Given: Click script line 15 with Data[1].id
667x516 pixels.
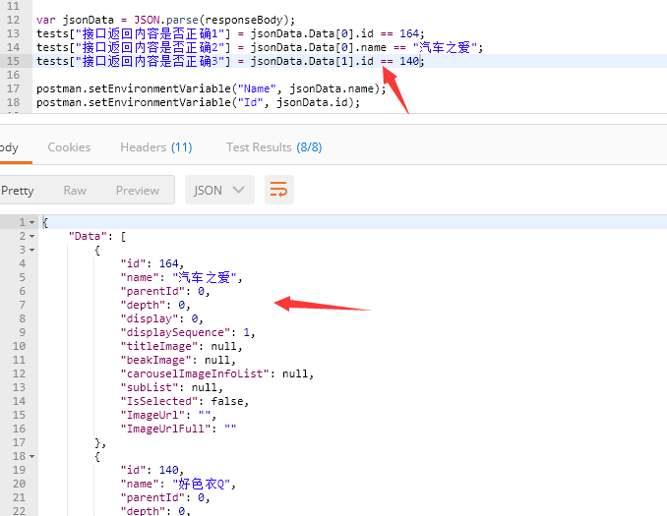Looking at the screenshot, I should (230, 61).
